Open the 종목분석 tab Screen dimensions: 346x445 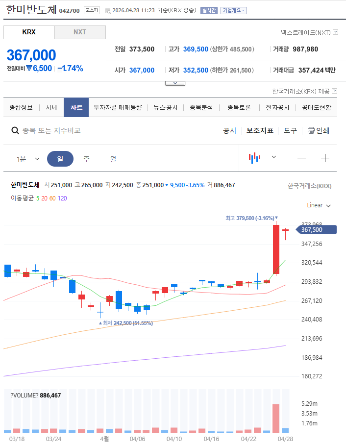[x=201, y=107]
